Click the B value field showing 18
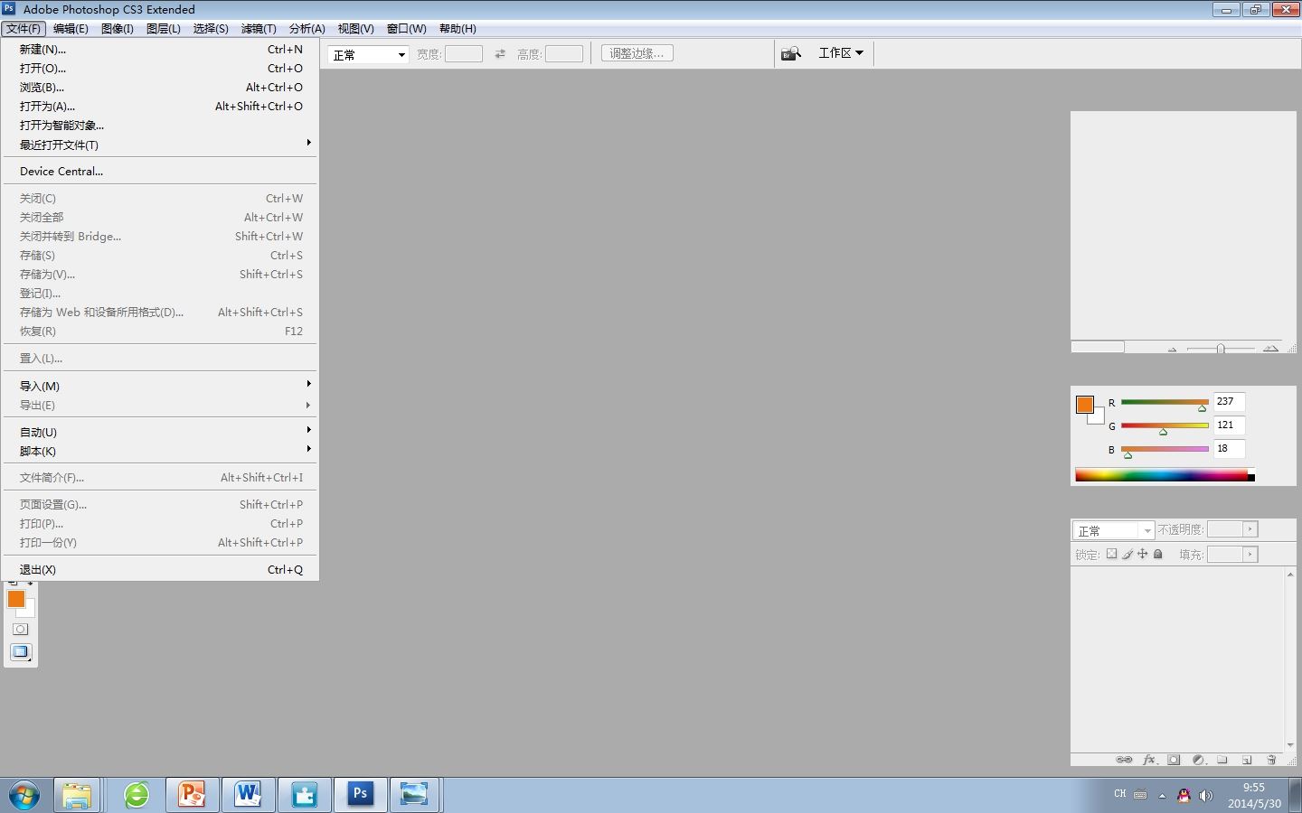1302x813 pixels. [1229, 448]
